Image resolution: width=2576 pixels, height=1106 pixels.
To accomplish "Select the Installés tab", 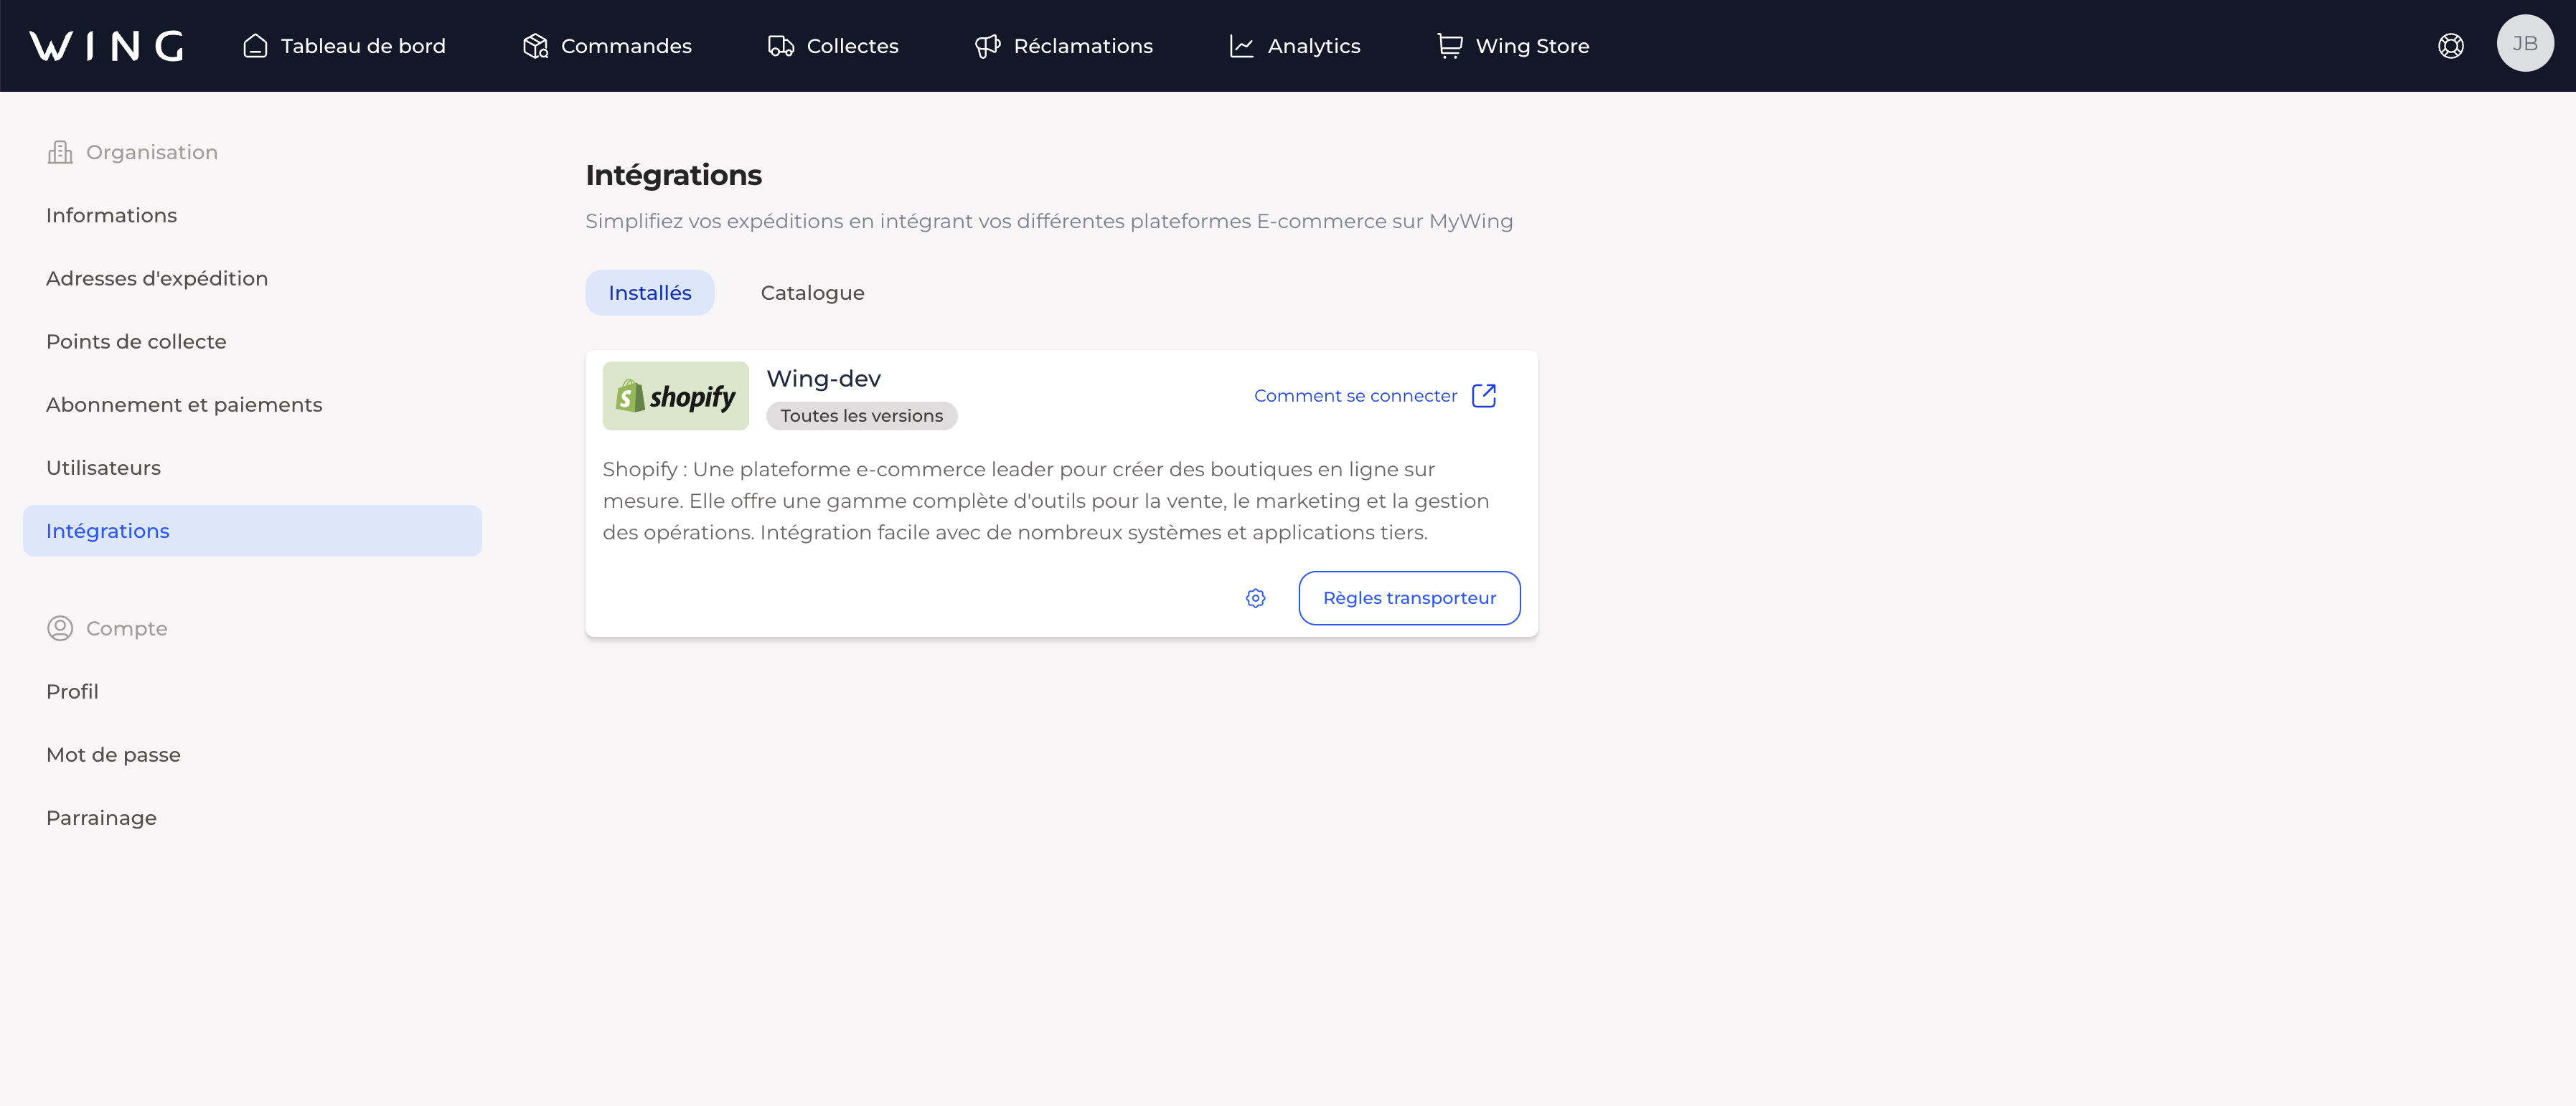I will (650, 293).
